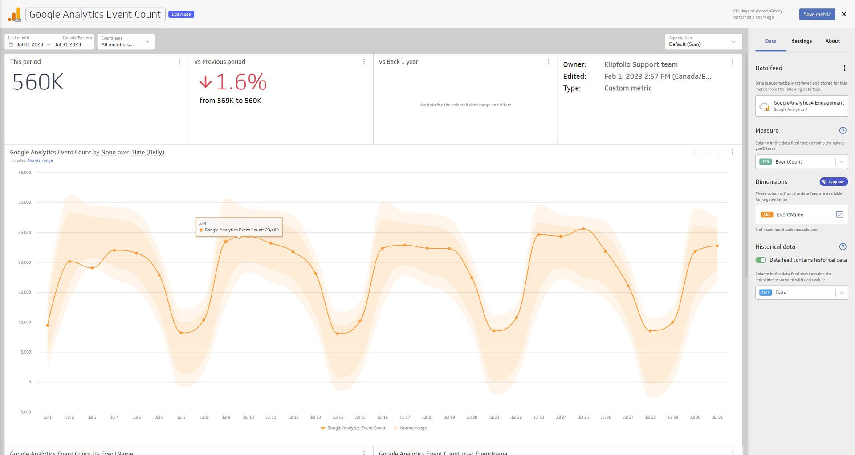
Task: Click the Edit mode badge
Action: pyautogui.click(x=181, y=14)
